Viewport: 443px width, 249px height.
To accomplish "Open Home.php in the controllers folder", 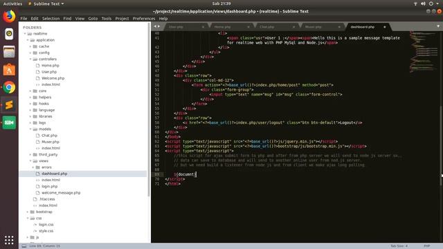I will pos(51,66).
